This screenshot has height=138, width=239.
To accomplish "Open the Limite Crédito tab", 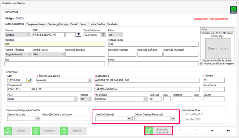I will click(x=97, y=24).
